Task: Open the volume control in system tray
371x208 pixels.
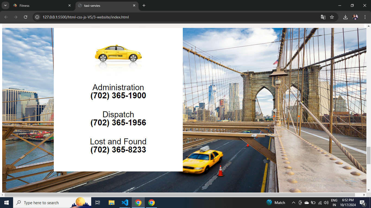Action: point(326,203)
